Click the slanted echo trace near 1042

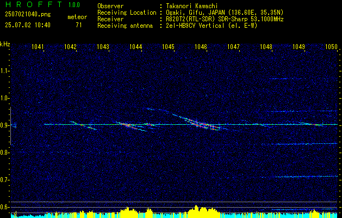pyautogui.click(x=83, y=125)
